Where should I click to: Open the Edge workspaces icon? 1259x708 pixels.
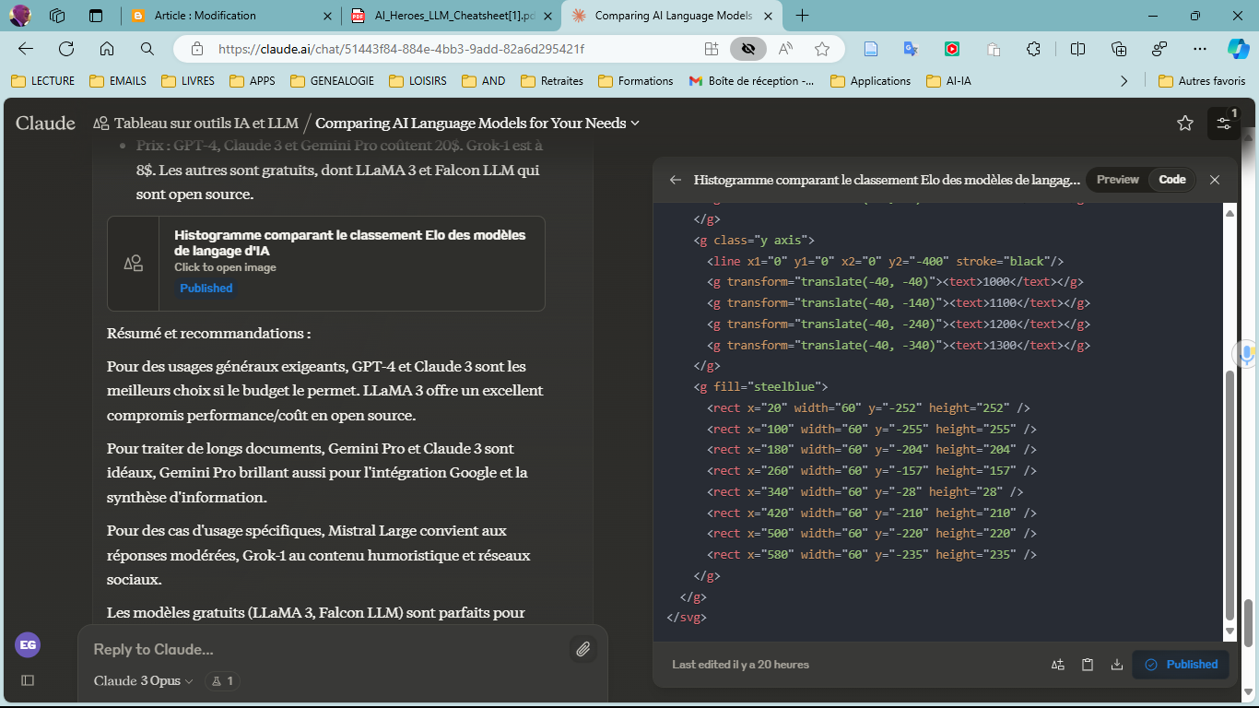pyautogui.click(x=57, y=16)
